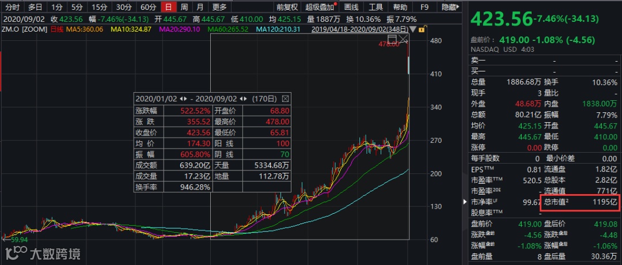Open 超级叠加 overlay menu
The height and width of the screenshot is (265, 622).
(x=321, y=7)
